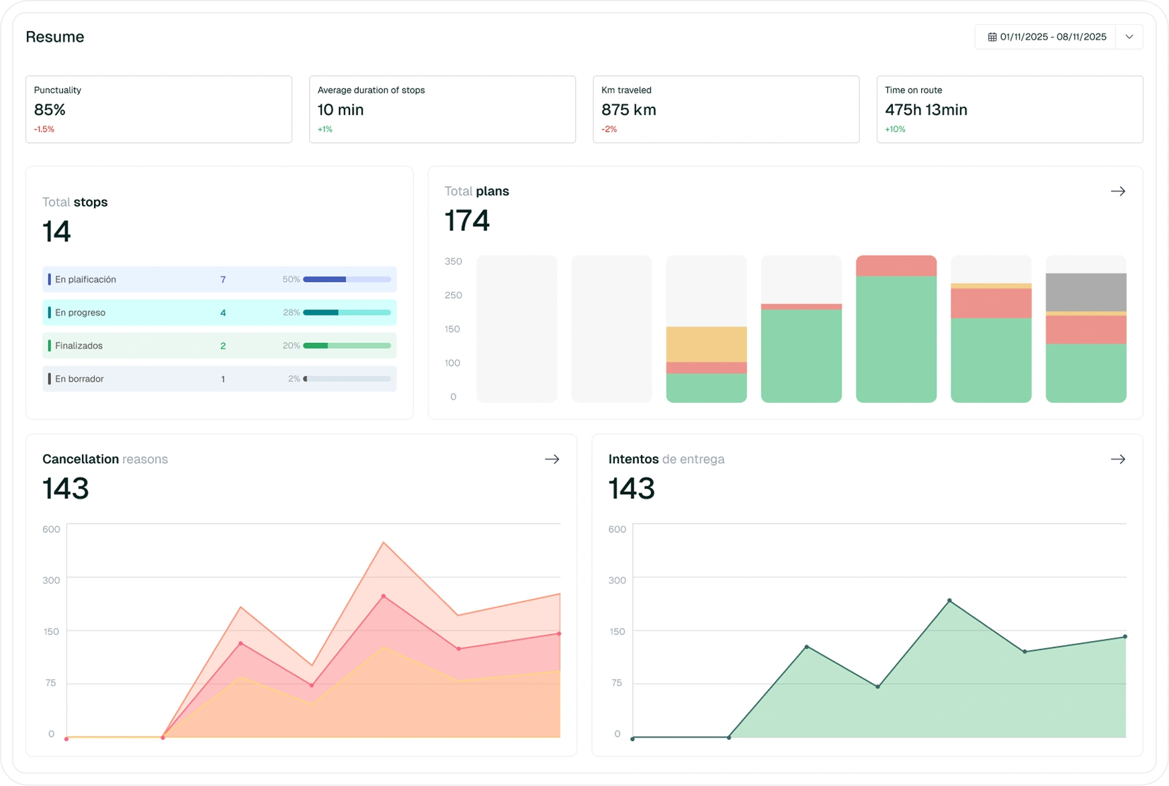
Task: Select the Km traveled KPI card
Action: [726, 109]
